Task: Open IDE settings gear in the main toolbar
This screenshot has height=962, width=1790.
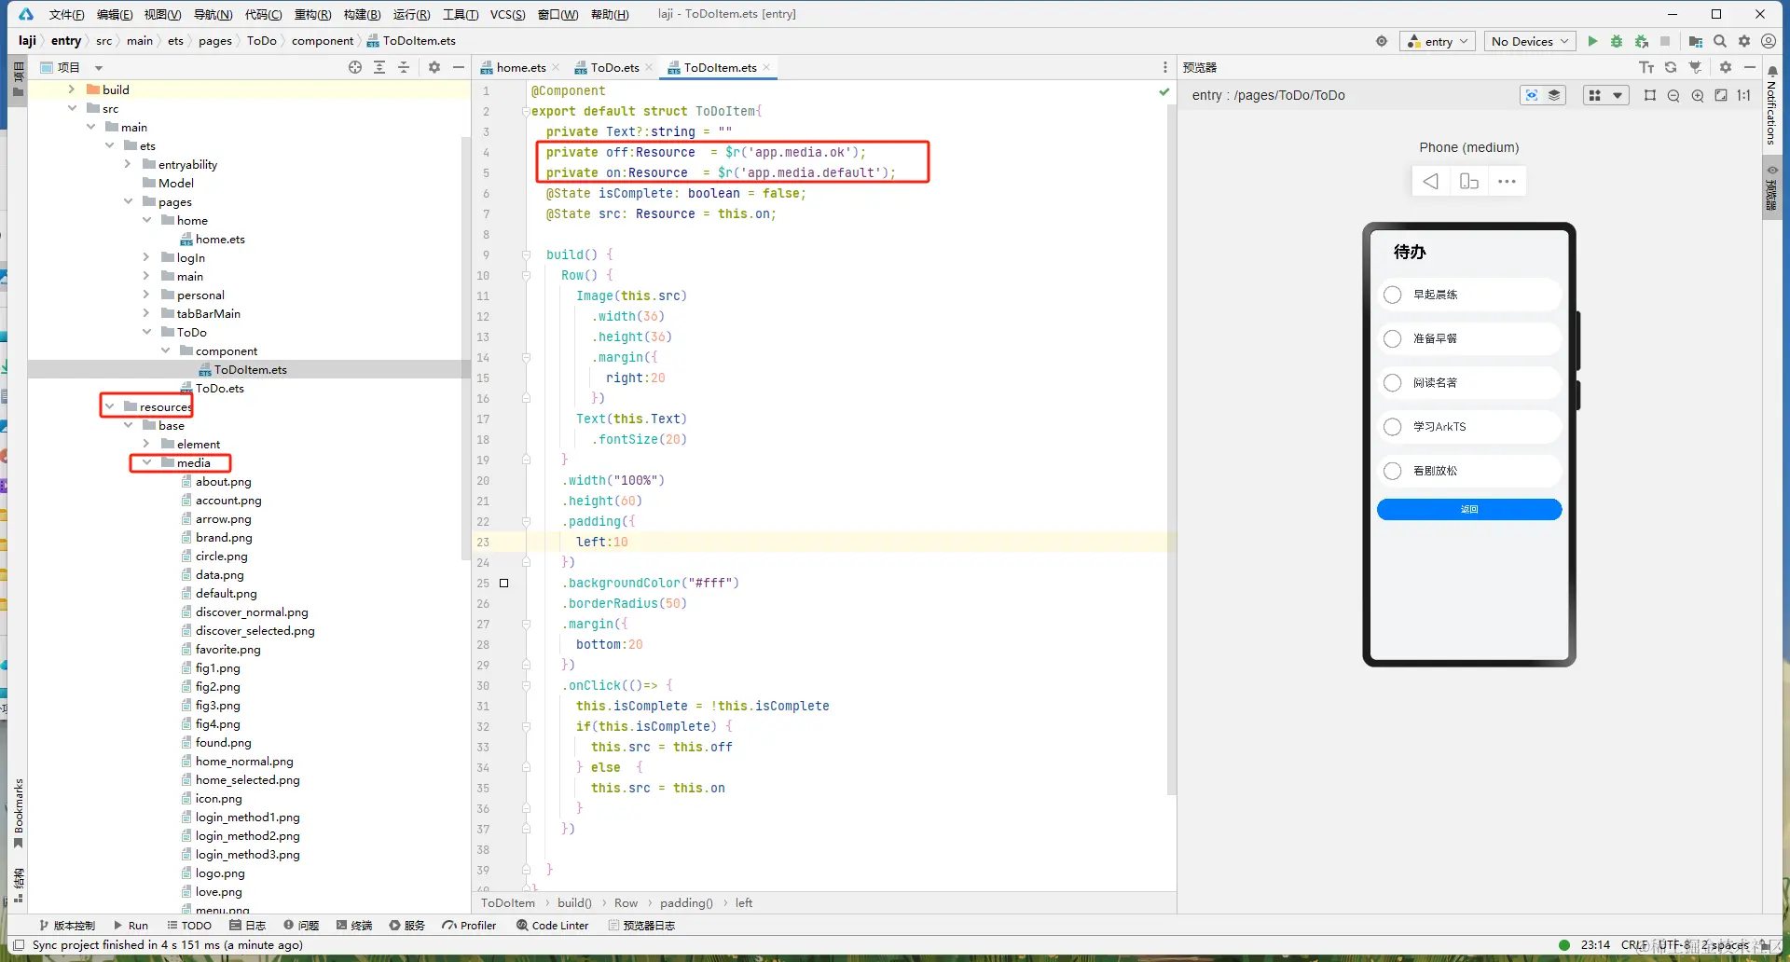Action: (x=1744, y=41)
